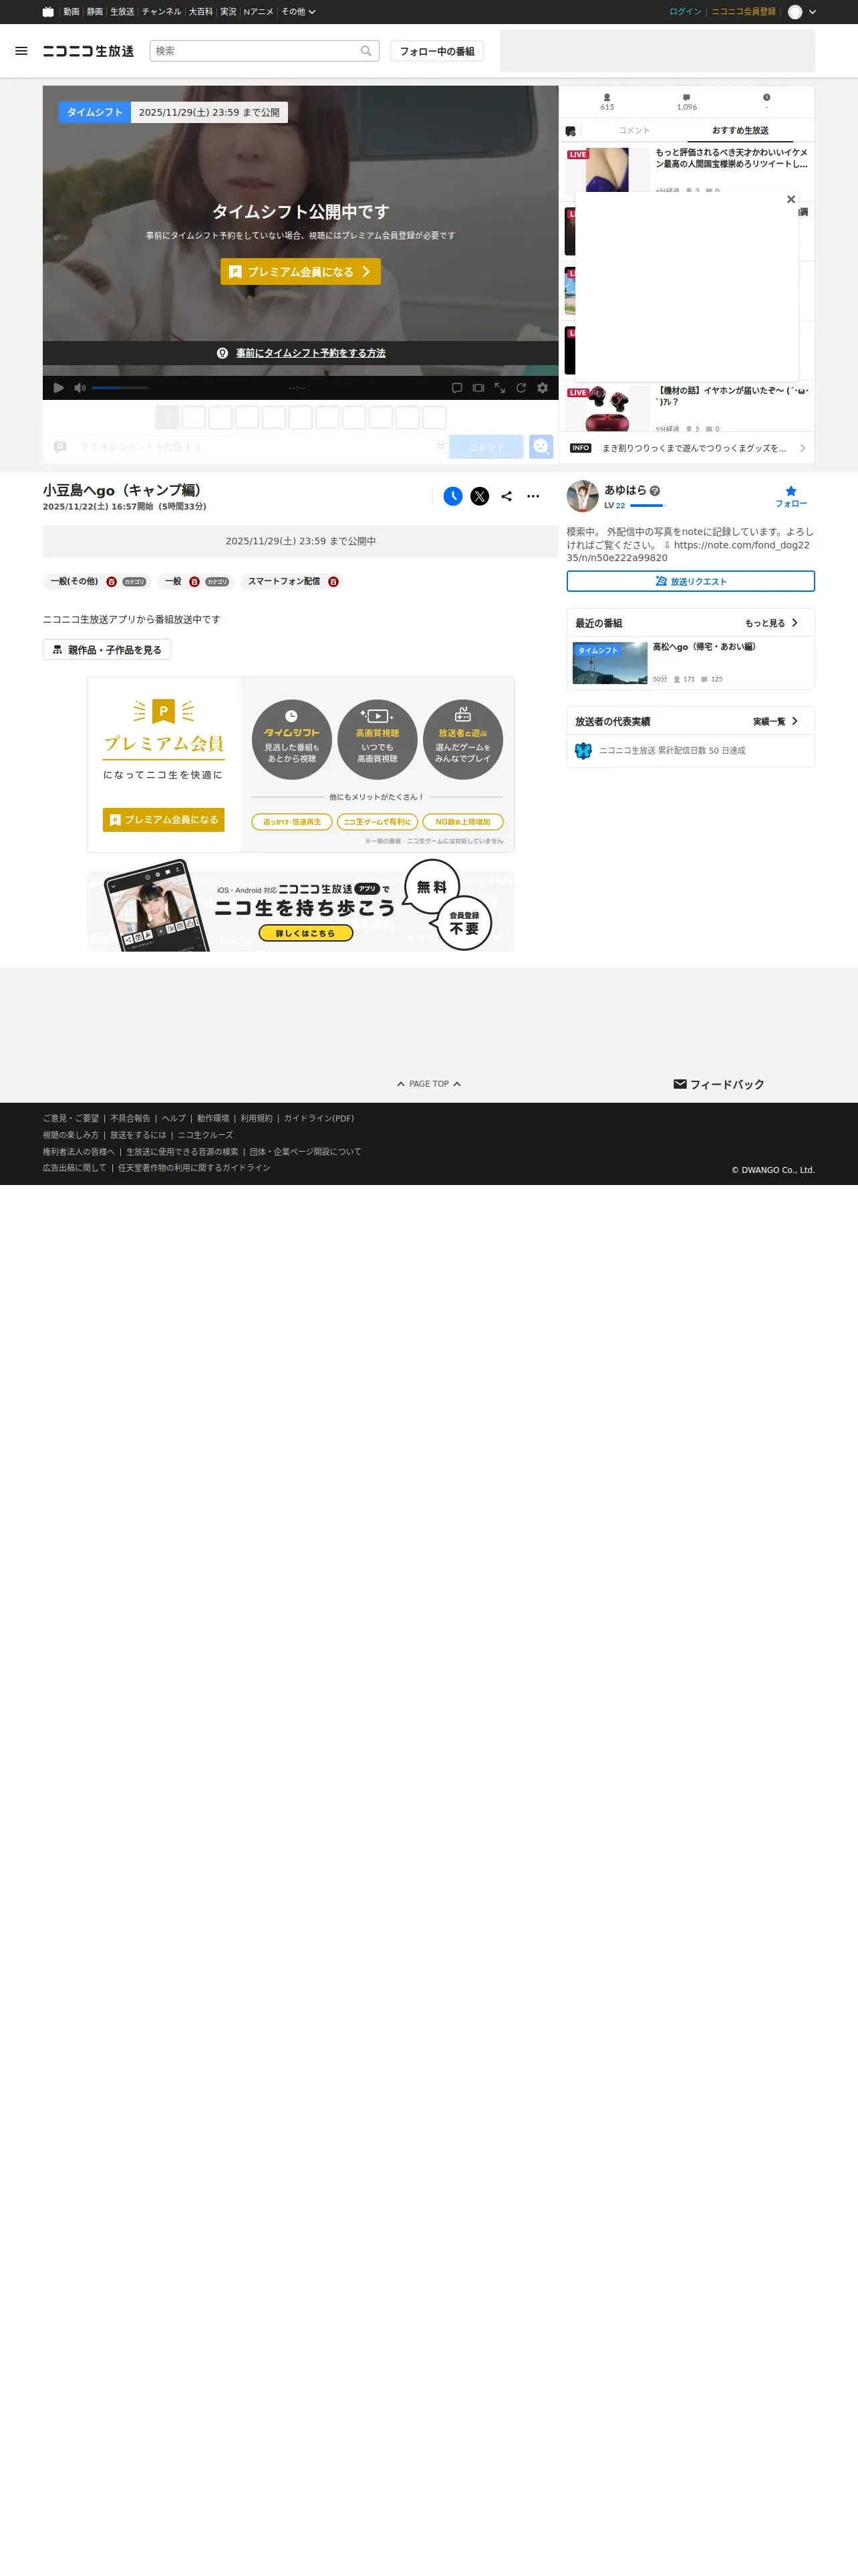Close the popup over recommended list
Image resolution: width=858 pixels, height=2576 pixels.
coord(791,200)
